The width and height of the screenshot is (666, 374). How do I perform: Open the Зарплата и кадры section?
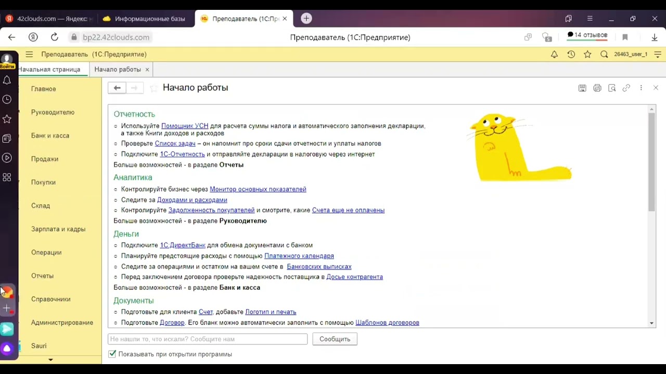(58, 229)
